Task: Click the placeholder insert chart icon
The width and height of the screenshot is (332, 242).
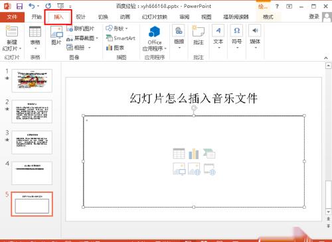Action: [x=194, y=154]
